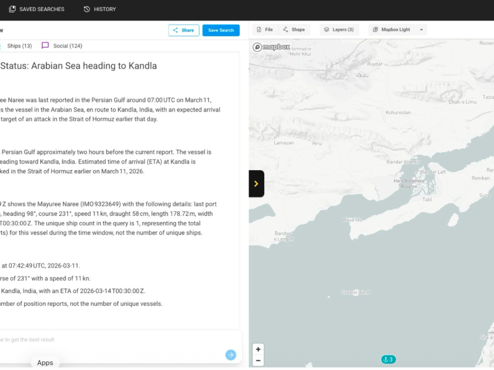
Task: Click the anchor cluster marker showing 3
Action: coord(388,360)
